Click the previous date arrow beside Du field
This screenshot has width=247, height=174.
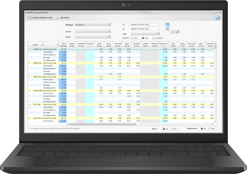[128, 24]
